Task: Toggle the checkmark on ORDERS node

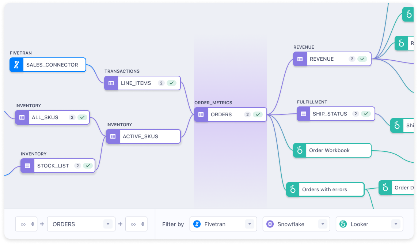Action: coord(258,114)
